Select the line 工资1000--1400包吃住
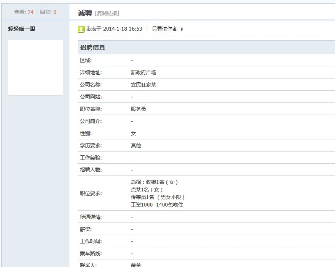Image resolution: width=335 pixels, height=267 pixels. (157, 204)
